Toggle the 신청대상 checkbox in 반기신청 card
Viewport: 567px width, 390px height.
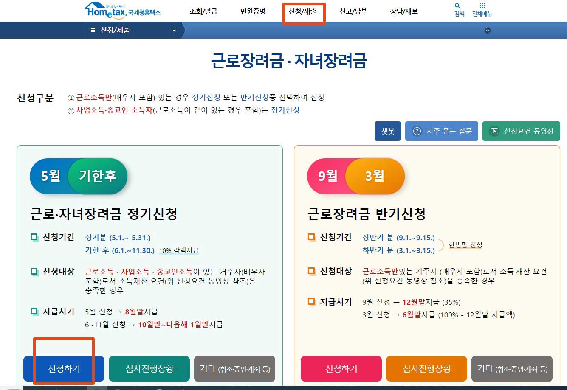point(312,271)
